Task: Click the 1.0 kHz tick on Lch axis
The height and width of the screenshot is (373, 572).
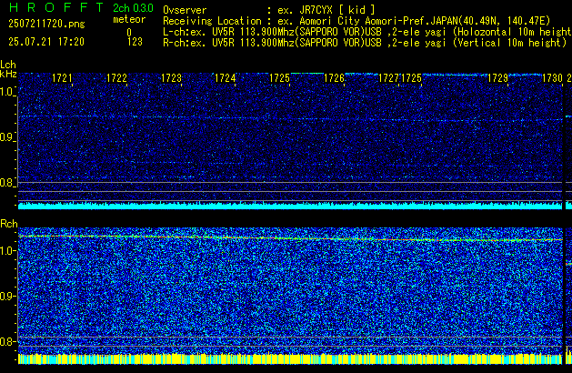Action: [x=7, y=92]
